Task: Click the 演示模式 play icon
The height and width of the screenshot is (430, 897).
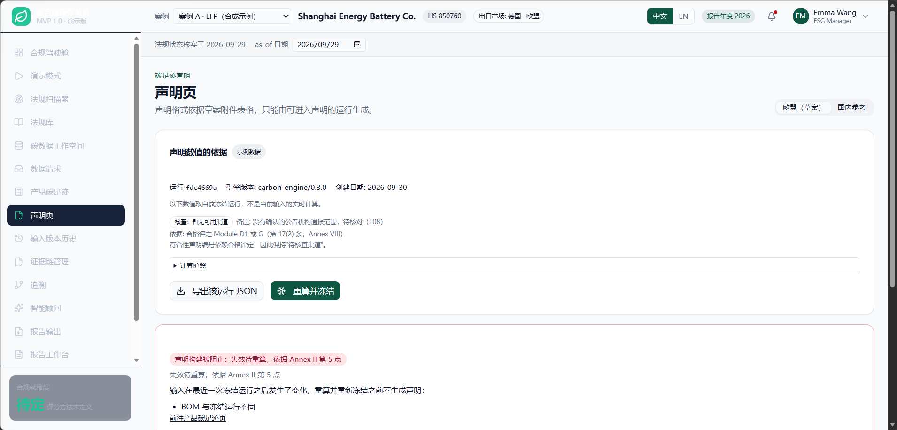Action: click(19, 76)
